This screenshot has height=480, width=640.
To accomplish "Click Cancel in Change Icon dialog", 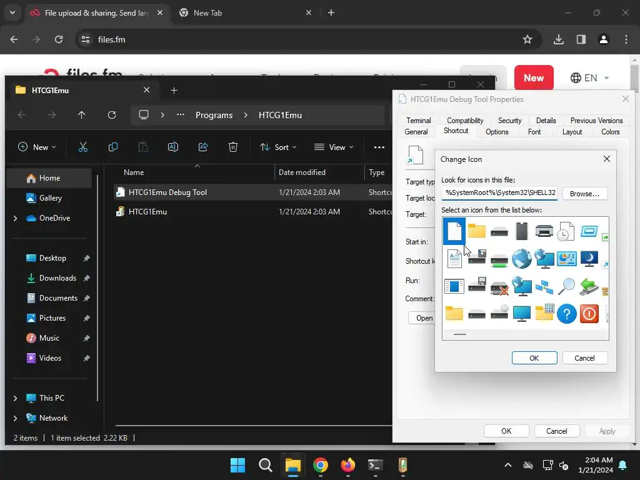I will point(584,358).
